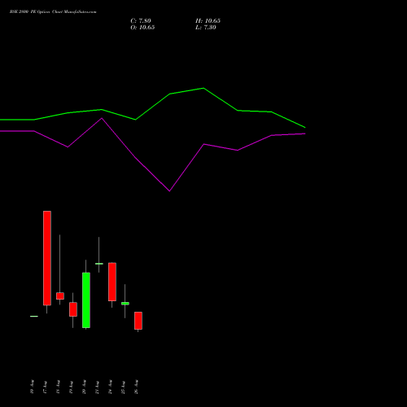Click the last red candle for 26 Aug

(x=138, y=321)
